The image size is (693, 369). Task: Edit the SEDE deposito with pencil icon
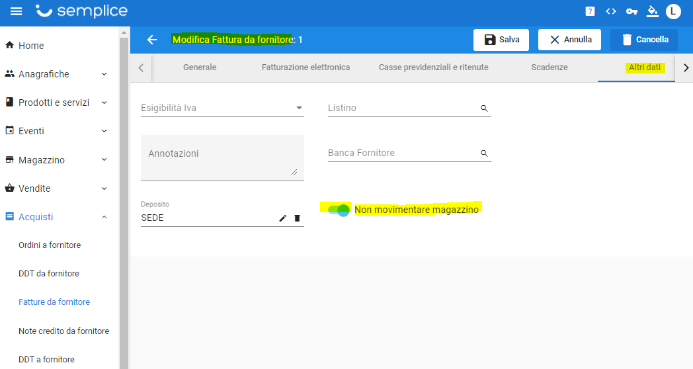[x=283, y=218]
